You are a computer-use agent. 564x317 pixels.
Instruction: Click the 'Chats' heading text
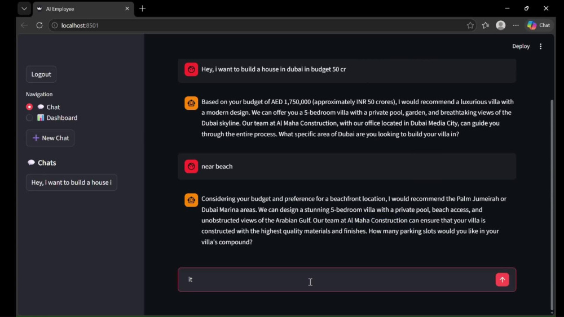(x=47, y=163)
